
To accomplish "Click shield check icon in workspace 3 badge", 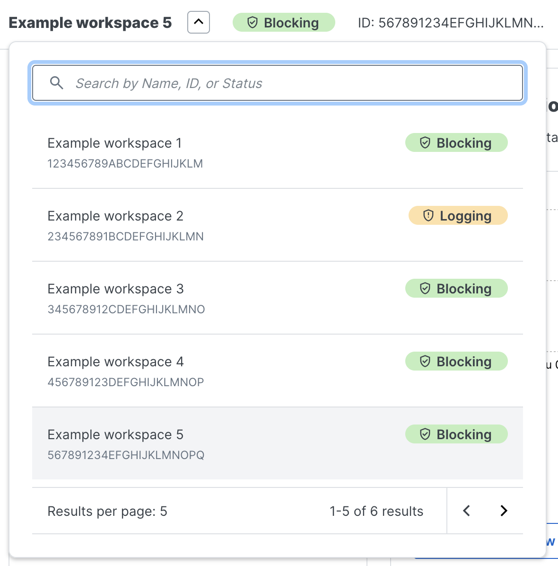I will pos(425,288).
